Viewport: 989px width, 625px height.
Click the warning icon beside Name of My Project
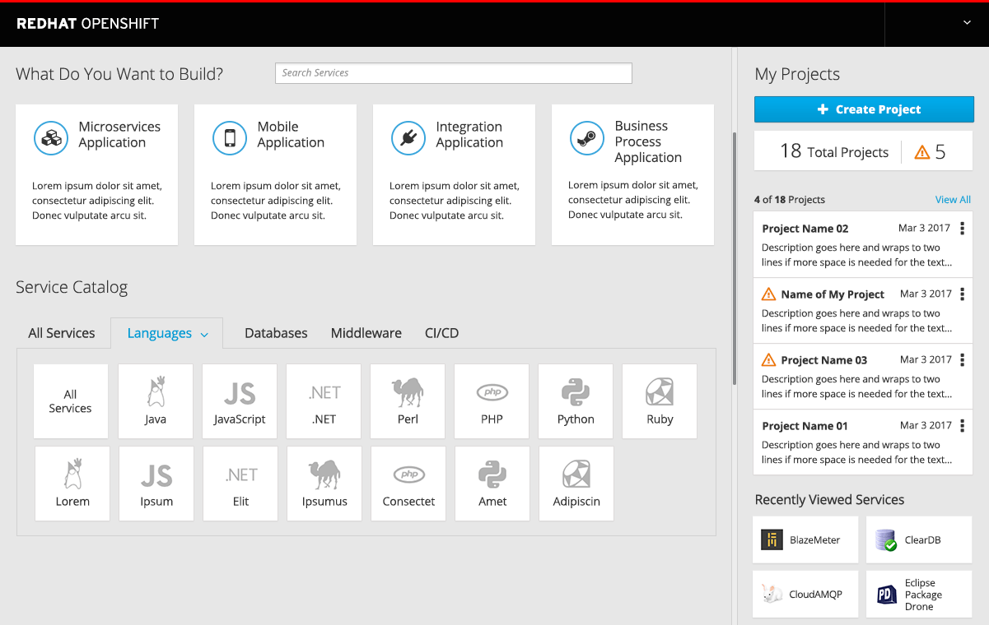pyautogui.click(x=771, y=294)
